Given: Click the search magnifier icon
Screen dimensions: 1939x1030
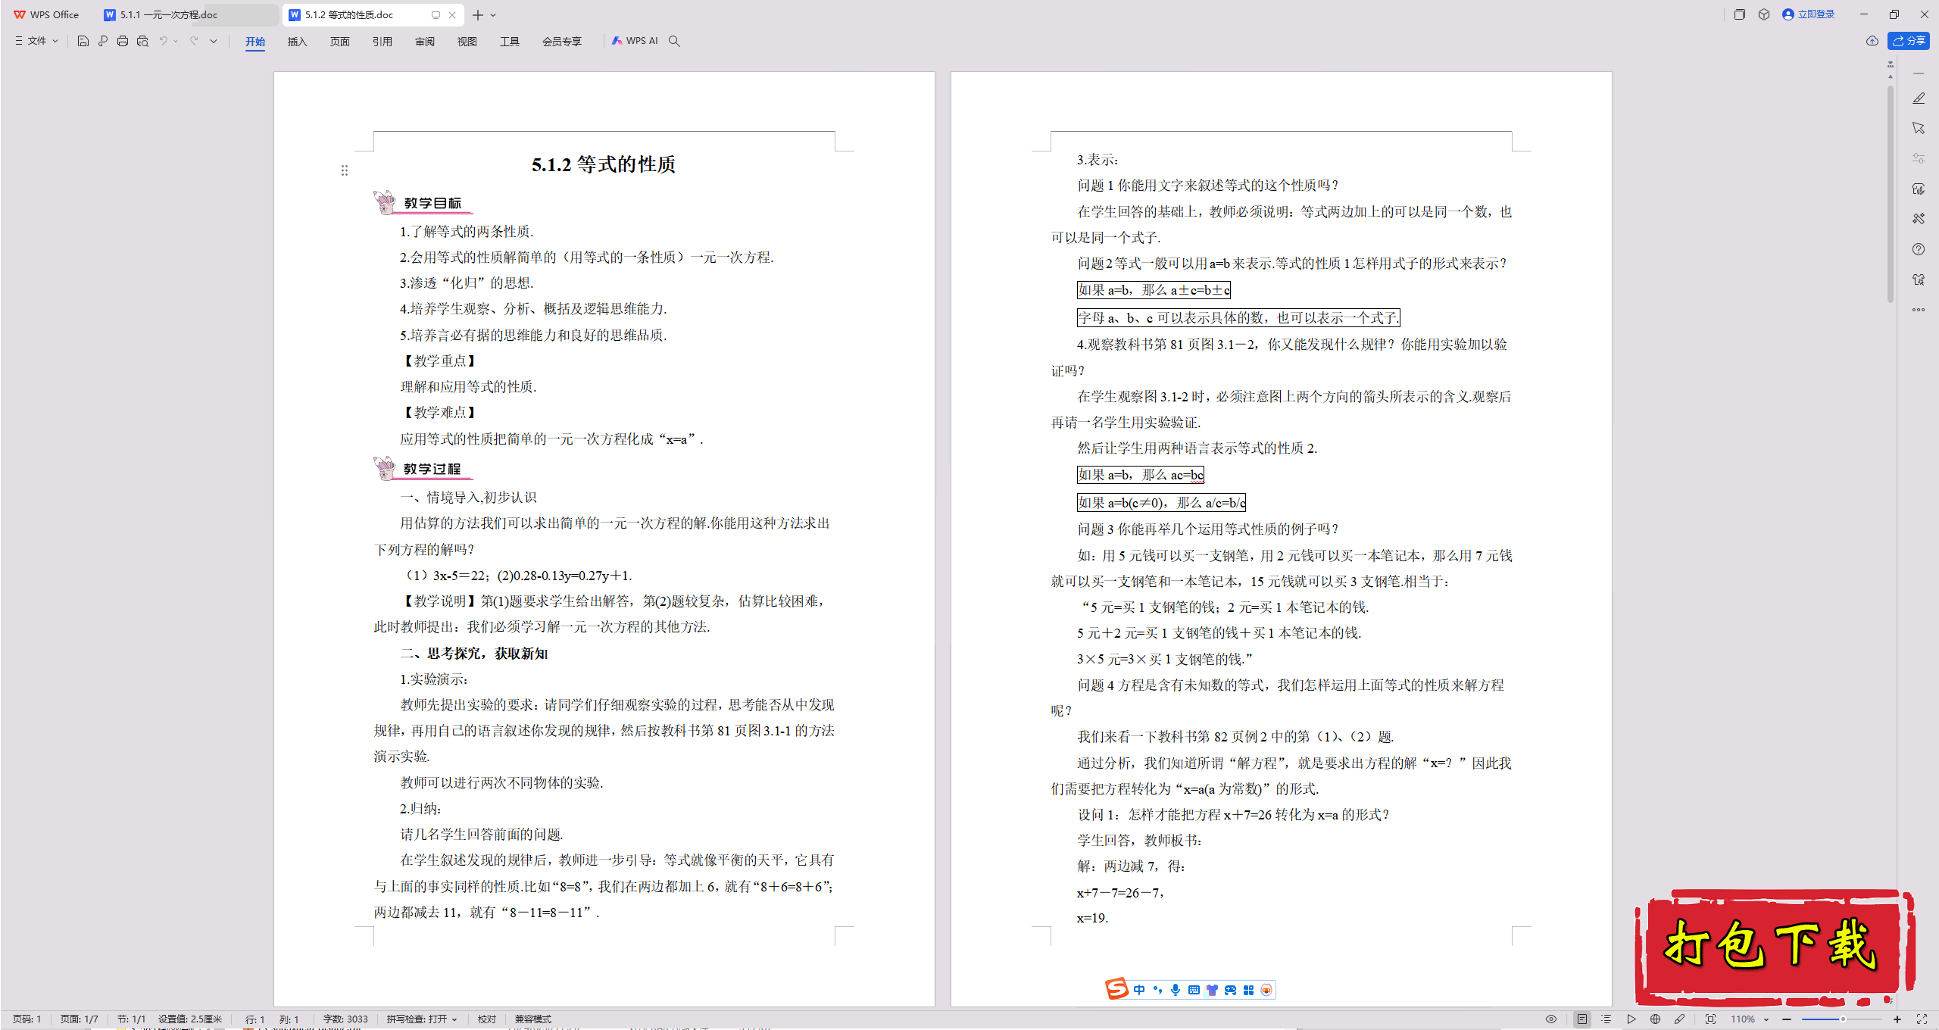Looking at the screenshot, I should (674, 41).
